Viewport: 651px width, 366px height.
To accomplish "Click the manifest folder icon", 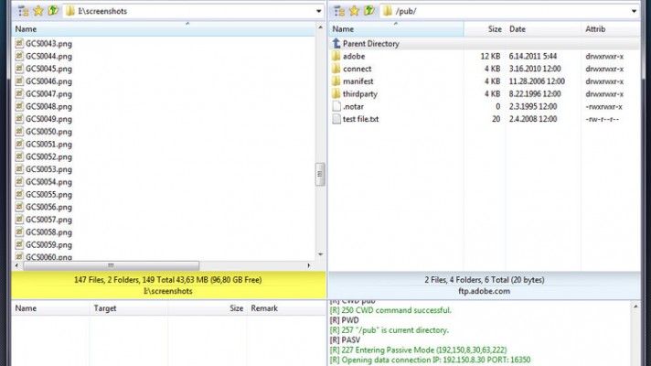I will (336, 81).
